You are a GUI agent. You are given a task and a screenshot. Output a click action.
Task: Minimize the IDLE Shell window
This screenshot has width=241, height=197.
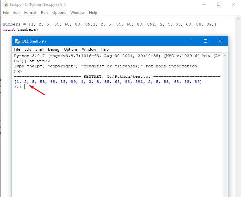(x=191, y=41)
